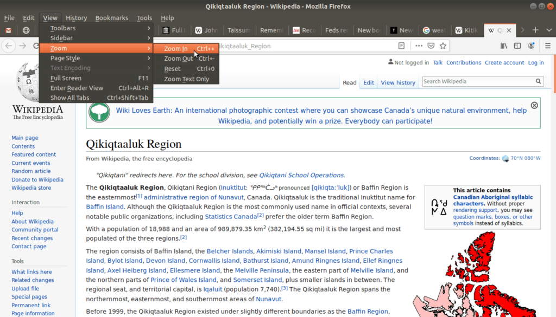Dismiss the Wiki Loves Earth banner
Viewport: 556px width, 317px height.
coord(534,106)
